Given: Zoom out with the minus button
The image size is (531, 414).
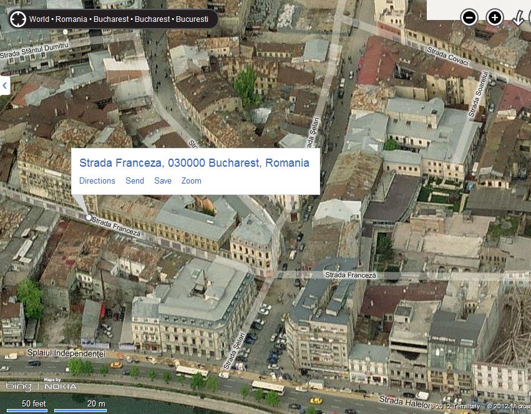Looking at the screenshot, I should (x=469, y=17).
